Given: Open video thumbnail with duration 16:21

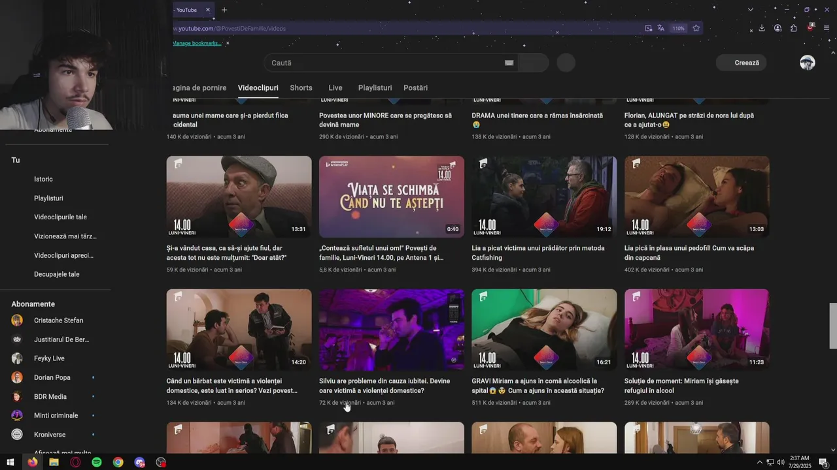Looking at the screenshot, I should pyautogui.click(x=544, y=330).
